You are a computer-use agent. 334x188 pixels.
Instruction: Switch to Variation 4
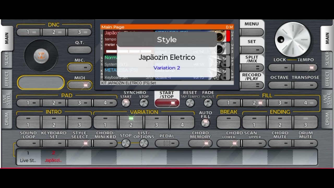click(x=182, y=122)
